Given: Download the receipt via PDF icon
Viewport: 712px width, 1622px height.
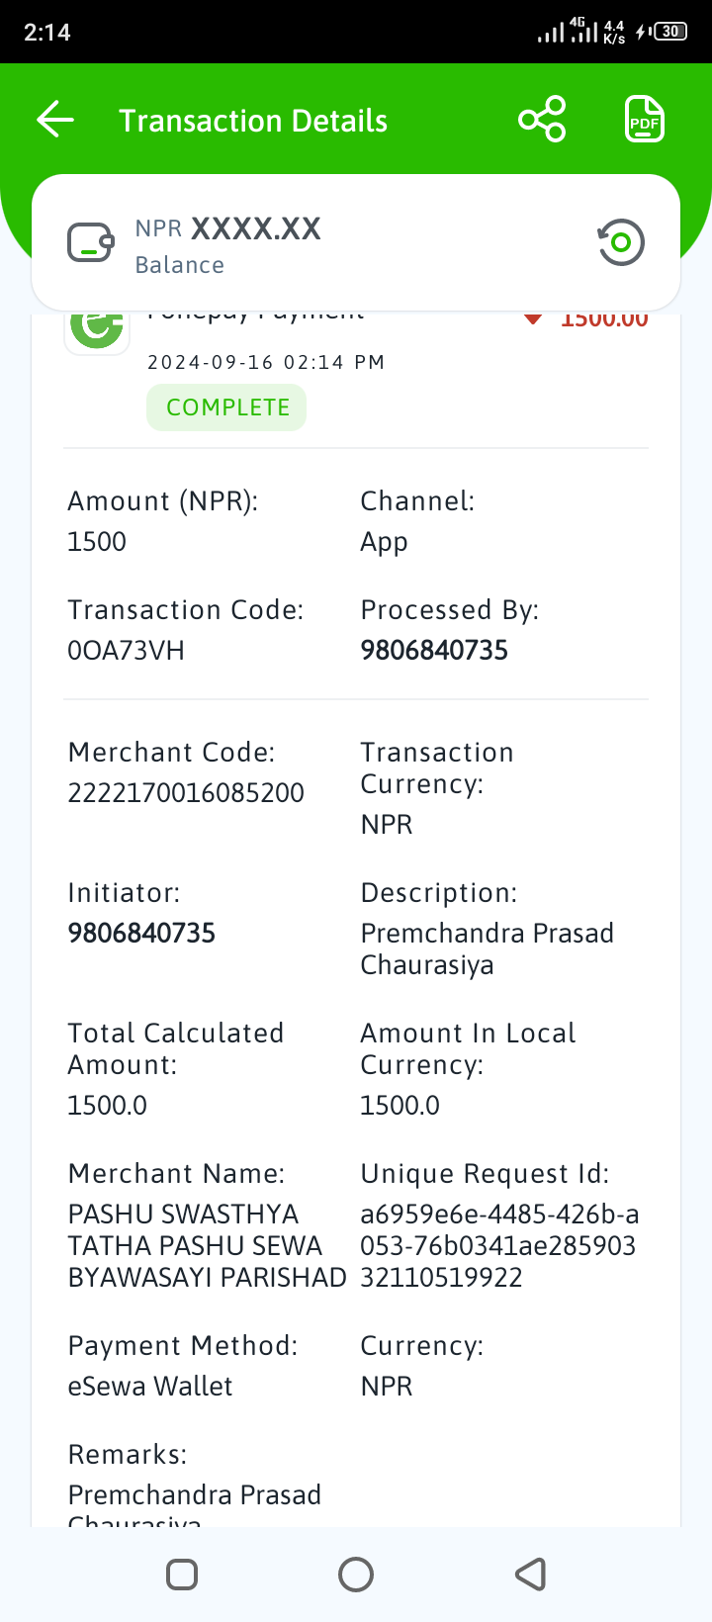Looking at the screenshot, I should pyautogui.click(x=645, y=120).
